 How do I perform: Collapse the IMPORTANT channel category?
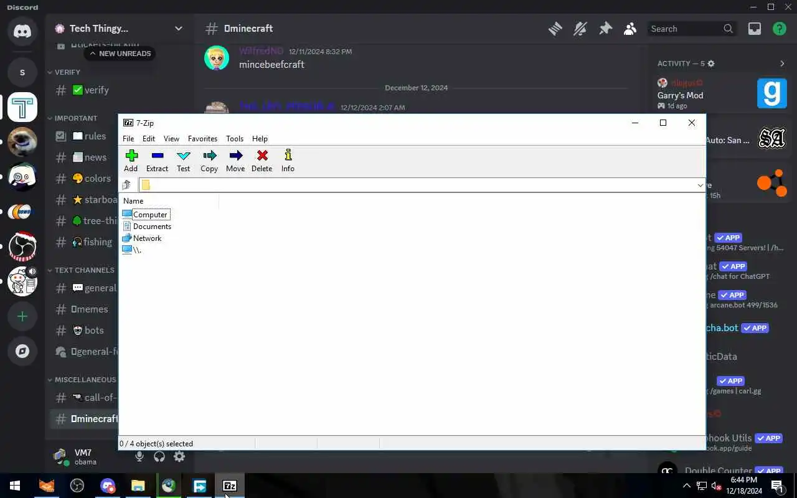coord(72,118)
